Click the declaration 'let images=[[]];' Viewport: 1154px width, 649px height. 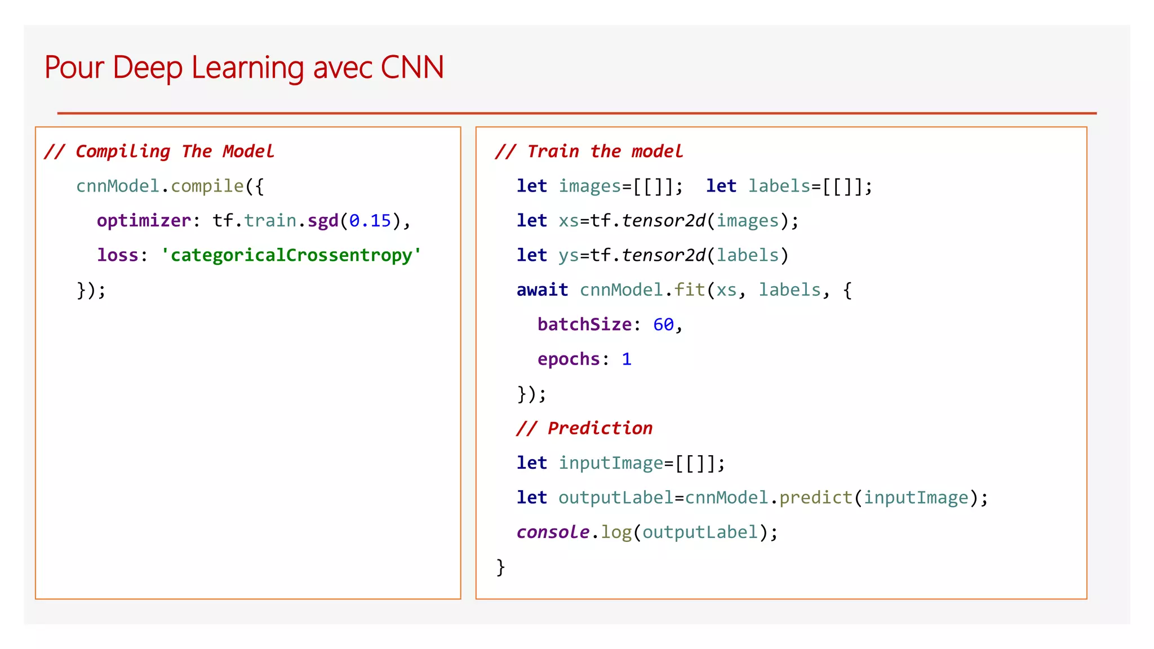[600, 186]
